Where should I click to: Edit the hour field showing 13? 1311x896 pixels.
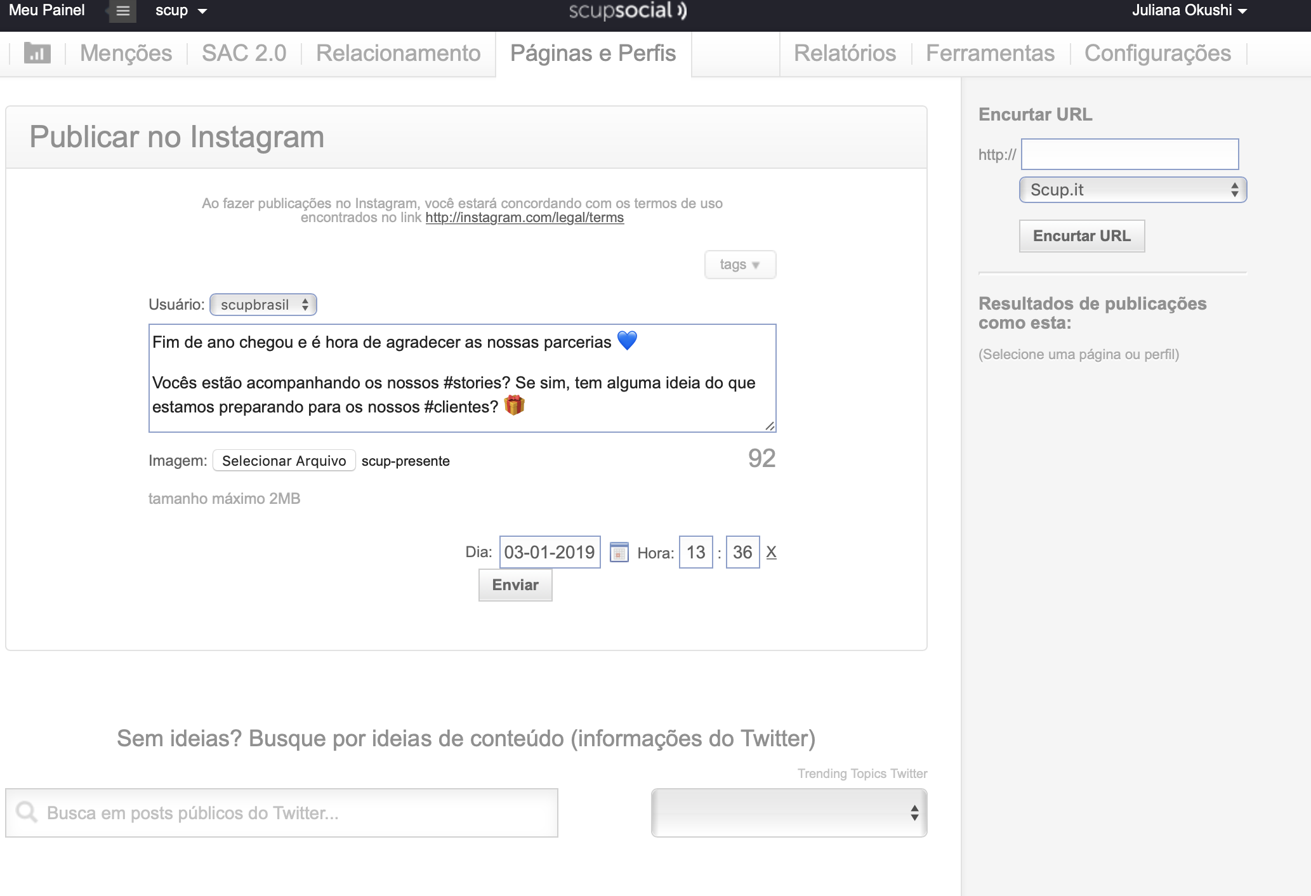[696, 552]
